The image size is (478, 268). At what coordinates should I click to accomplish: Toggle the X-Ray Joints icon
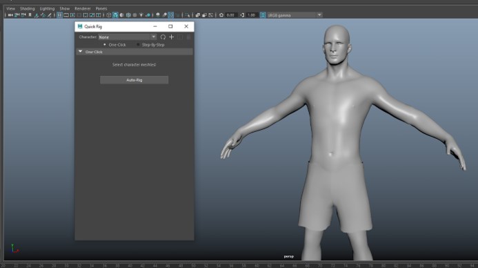point(210,15)
